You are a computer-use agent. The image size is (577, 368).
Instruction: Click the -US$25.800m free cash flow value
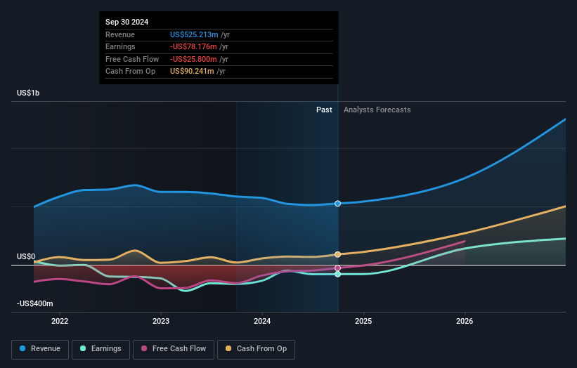pyautogui.click(x=193, y=59)
